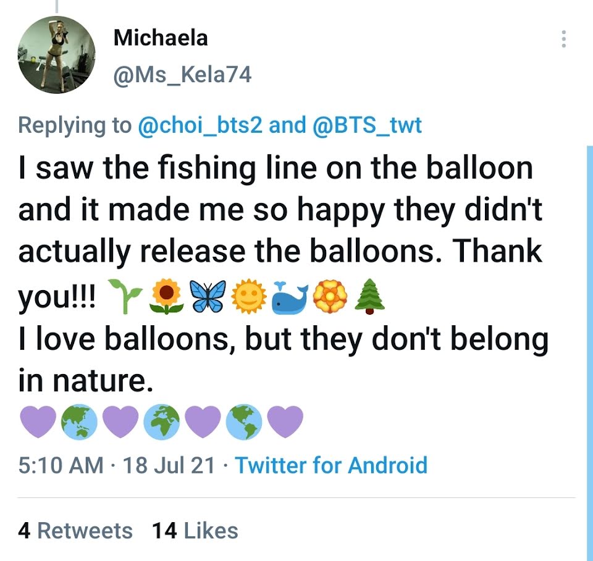Click the blue whale emoji
This screenshot has height=561, width=593.
(x=290, y=297)
